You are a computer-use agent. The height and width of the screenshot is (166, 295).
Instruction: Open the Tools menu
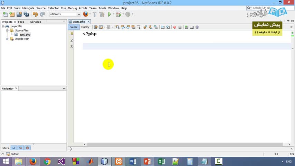pos(102,8)
